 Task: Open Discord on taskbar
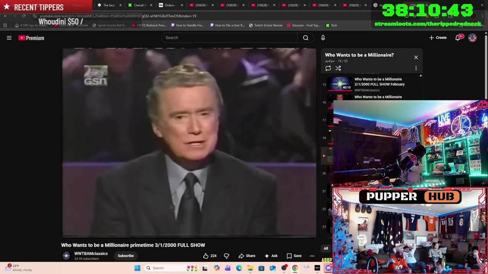(329, 268)
